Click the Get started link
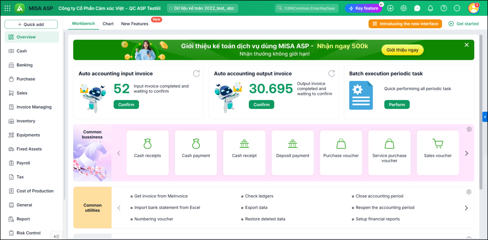488x240 pixels. pyautogui.click(x=464, y=24)
